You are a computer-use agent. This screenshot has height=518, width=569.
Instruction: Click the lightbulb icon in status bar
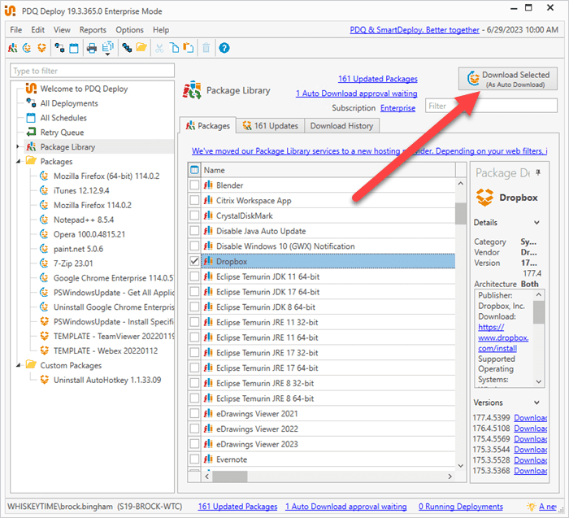click(531, 507)
